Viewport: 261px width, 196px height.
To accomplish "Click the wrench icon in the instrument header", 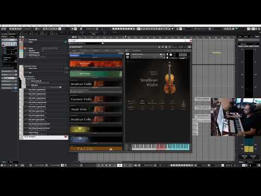I will click(x=128, y=57).
